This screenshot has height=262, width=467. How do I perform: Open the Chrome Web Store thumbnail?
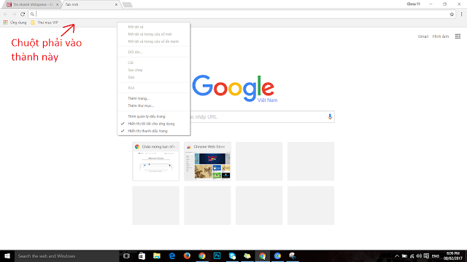point(207,162)
